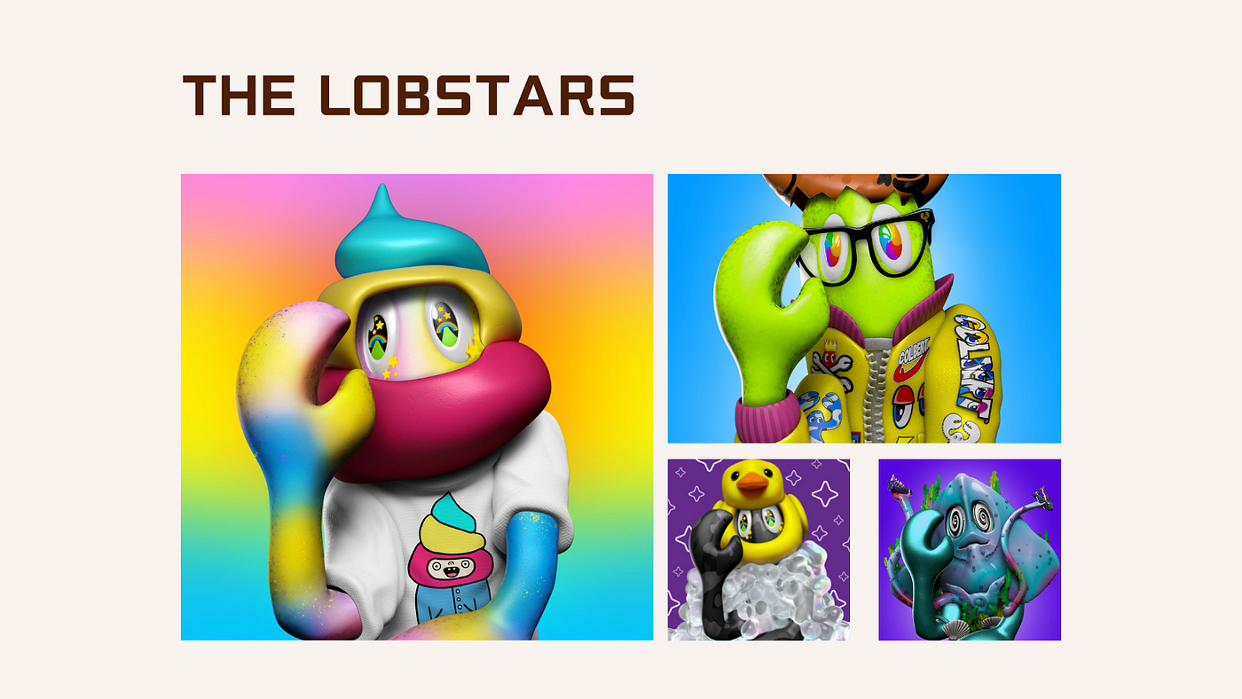Open the green lobstar with glasses image

[864, 309]
